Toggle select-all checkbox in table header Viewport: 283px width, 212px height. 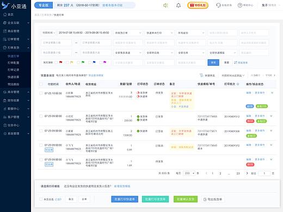pos(41,84)
